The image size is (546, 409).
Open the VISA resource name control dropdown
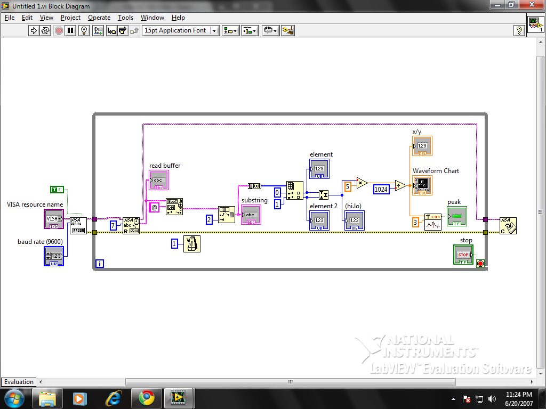(x=60, y=219)
